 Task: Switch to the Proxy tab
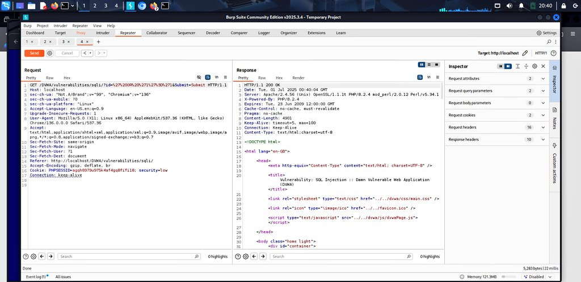click(x=81, y=33)
